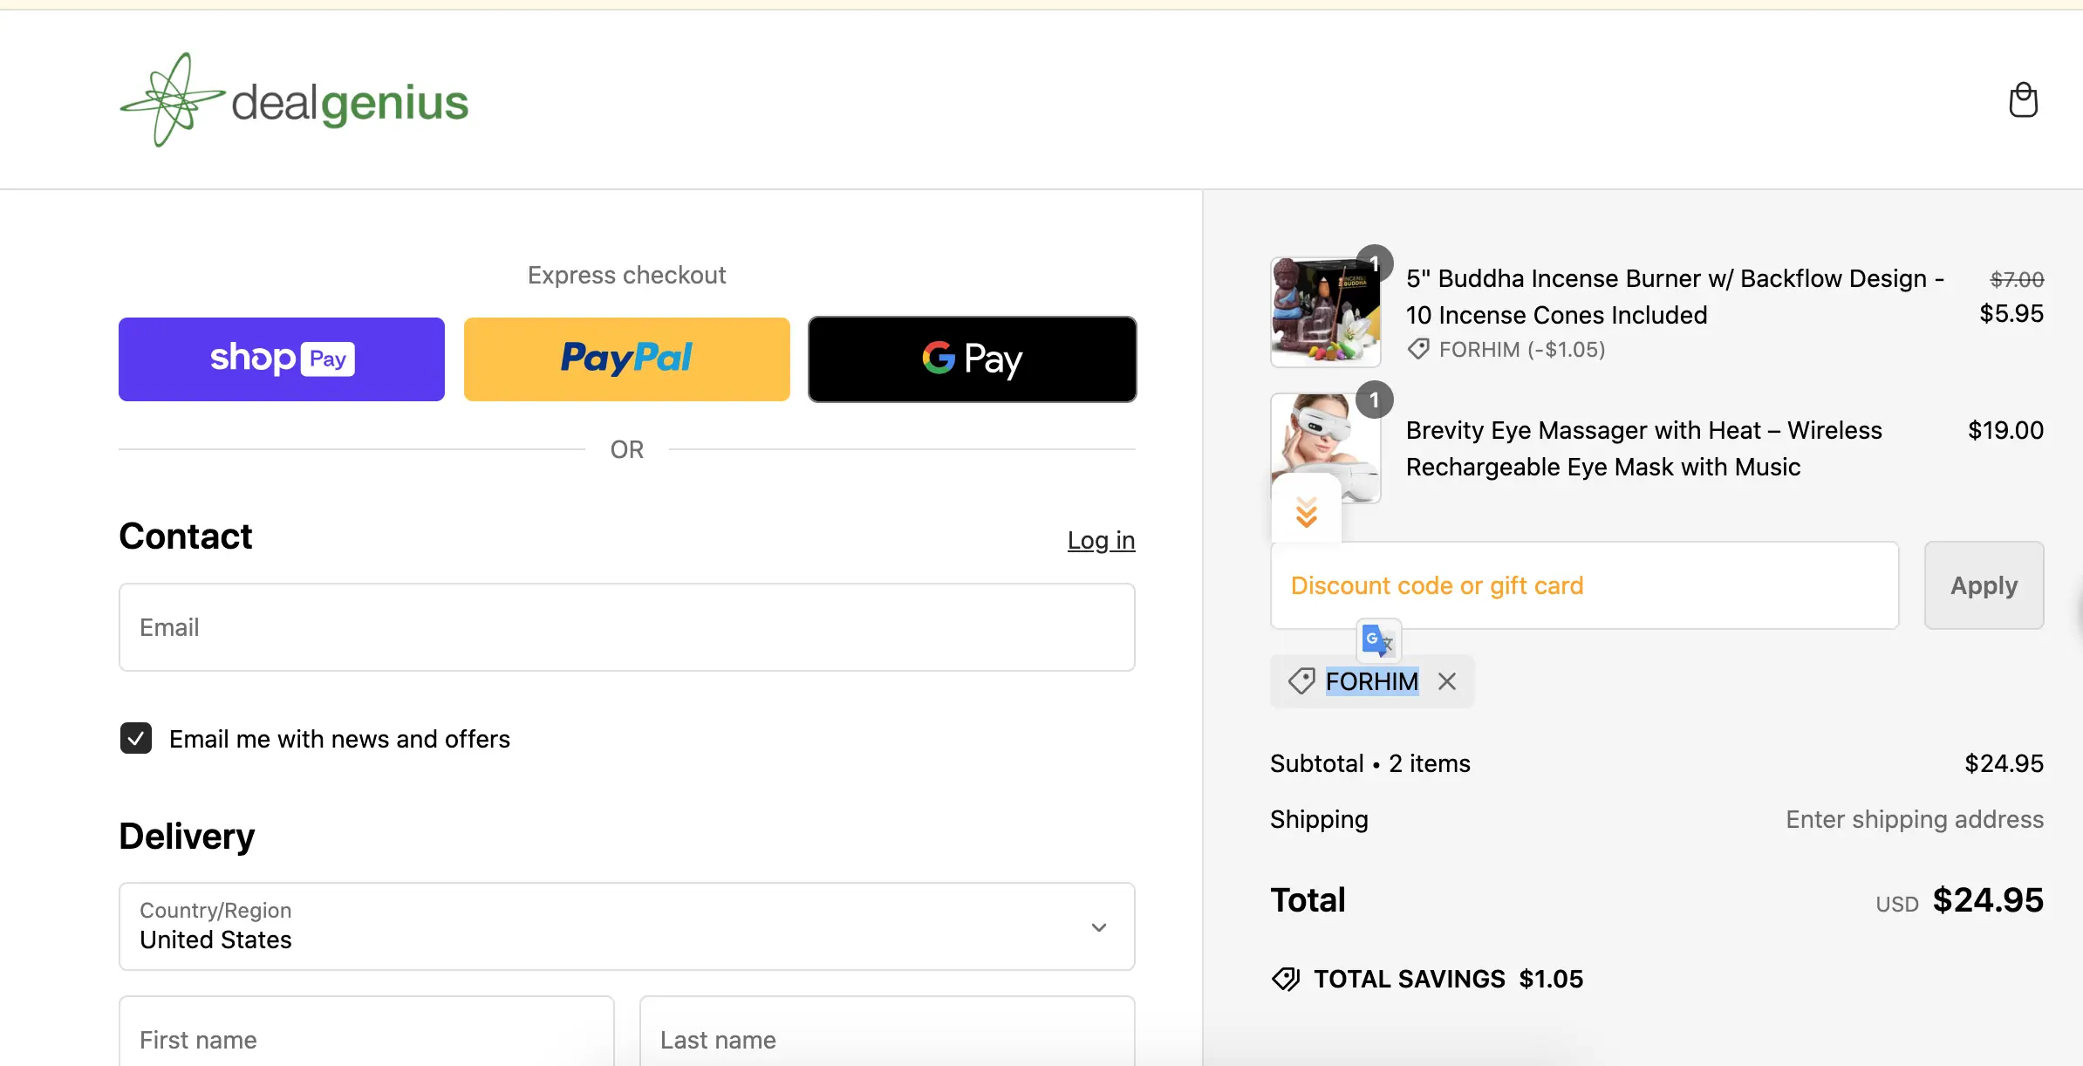Click the tag icon under the Buddha Incense Burner
This screenshot has height=1066, width=2083.
pyautogui.click(x=1418, y=350)
